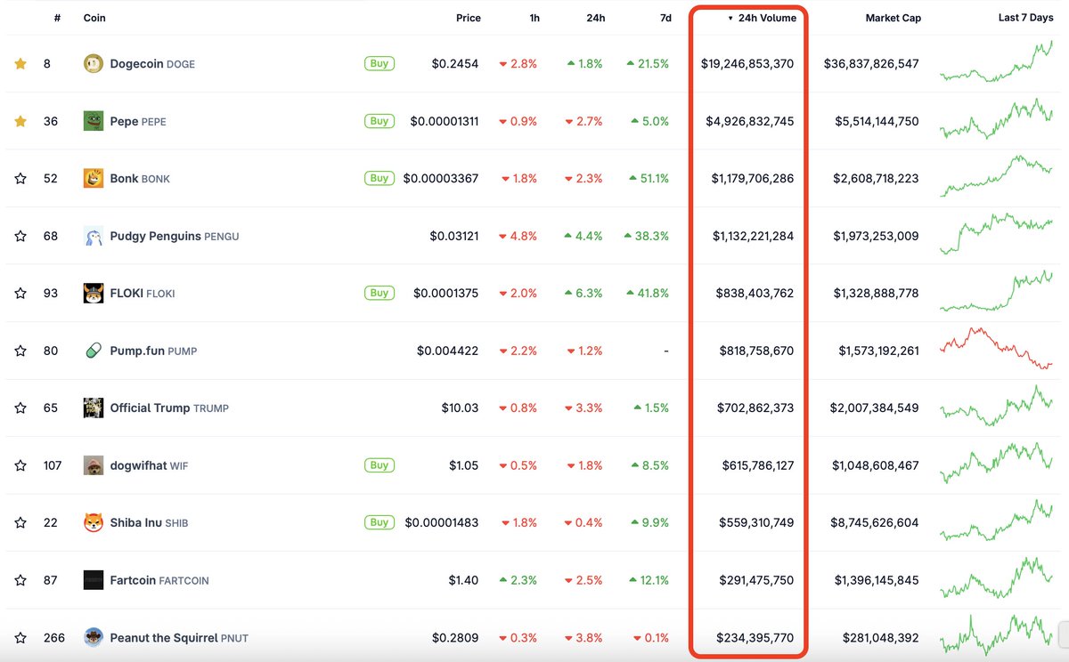Open the Official Trump TRUMP page
Screen dimensions: 1069x662
click(x=169, y=408)
